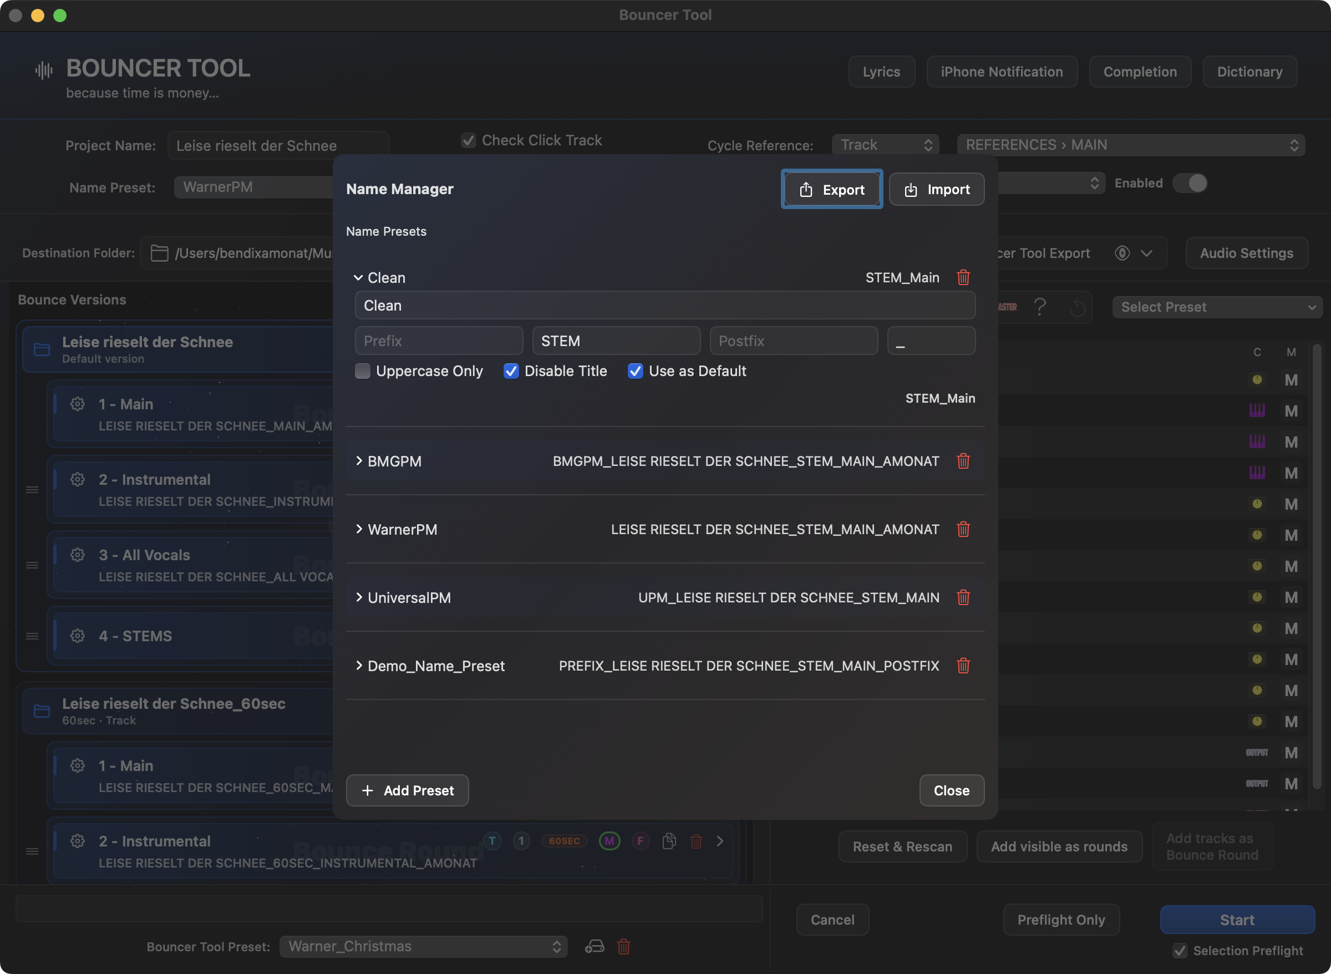
Task: Open the chevron menu beside Tool Export
Action: tap(1146, 253)
